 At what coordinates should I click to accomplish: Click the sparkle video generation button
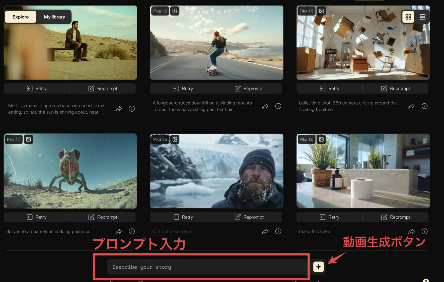[x=318, y=267]
